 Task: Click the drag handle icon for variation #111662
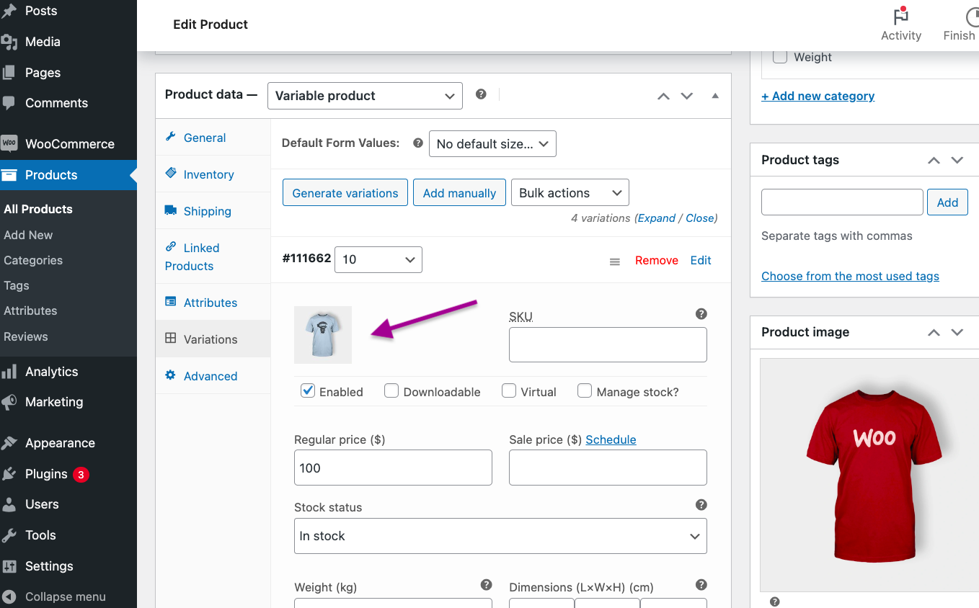coord(615,261)
